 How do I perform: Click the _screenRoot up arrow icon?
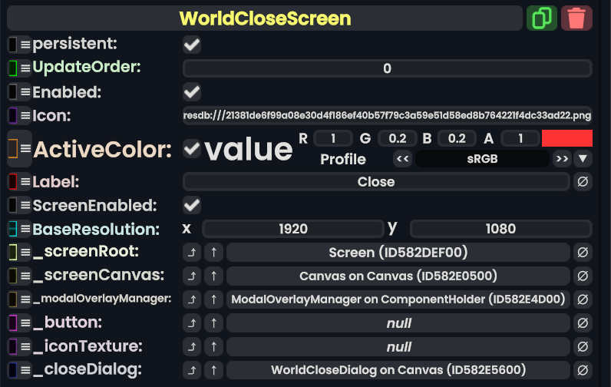pyautogui.click(x=213, y=253)
